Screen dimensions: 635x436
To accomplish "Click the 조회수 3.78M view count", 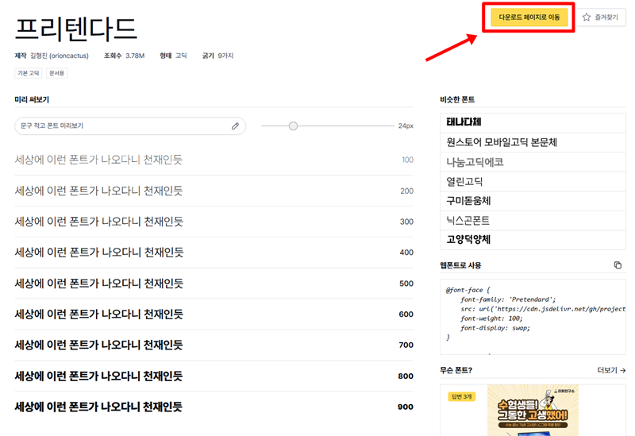I will click(124, 56).
